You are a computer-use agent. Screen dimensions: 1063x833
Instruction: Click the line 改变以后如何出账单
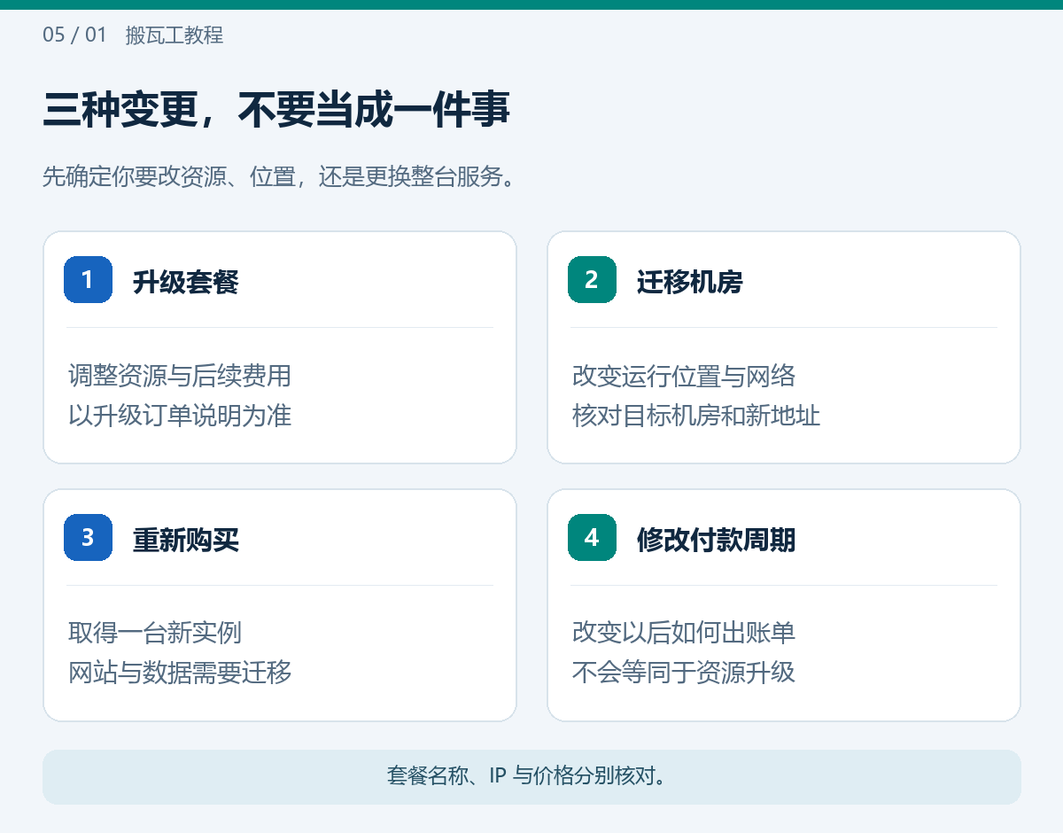(684, 633)
